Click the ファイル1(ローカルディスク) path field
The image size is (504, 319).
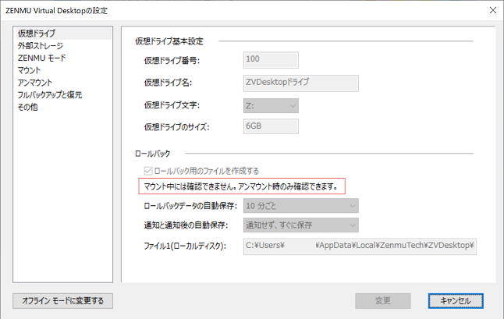tap(359, 246)
